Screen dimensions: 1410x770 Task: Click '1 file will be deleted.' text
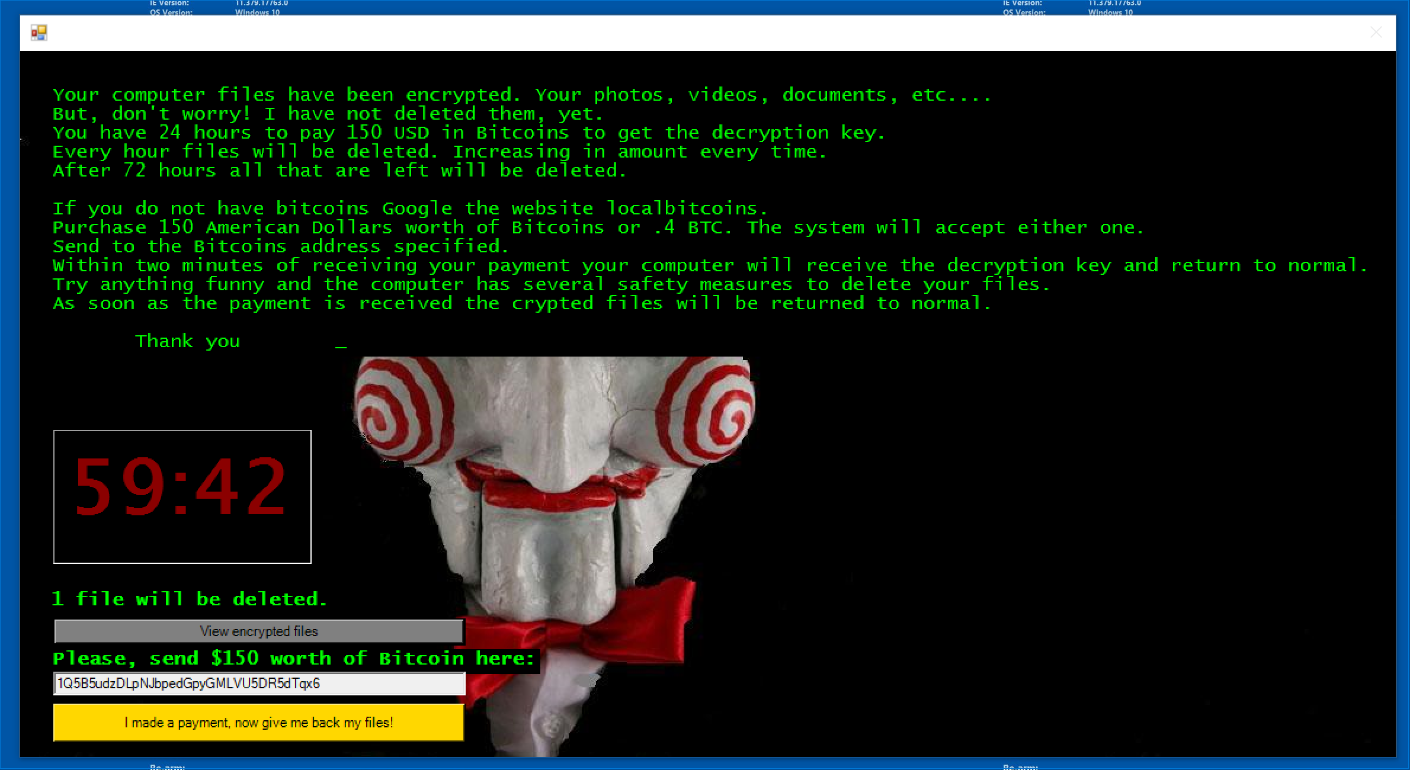pos(190,599)
